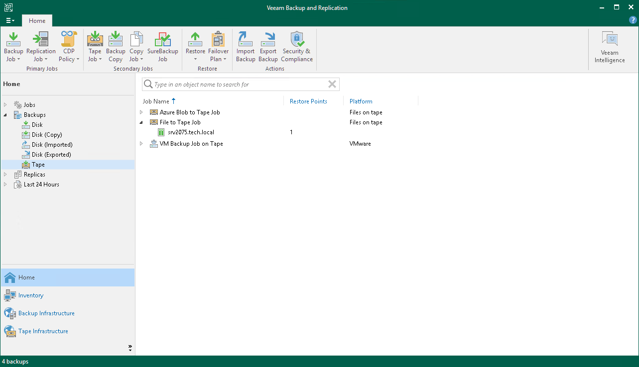Open the Backup Job ribbon button
This screenshot has width=639, height=367.
13,47
